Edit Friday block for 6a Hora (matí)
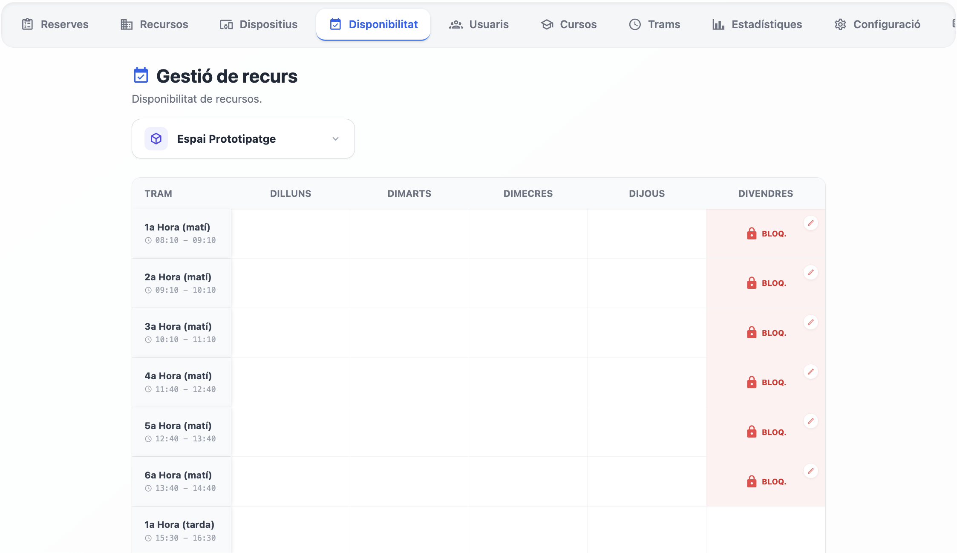Viewport: 957px width, 553px height. [811, 471]
